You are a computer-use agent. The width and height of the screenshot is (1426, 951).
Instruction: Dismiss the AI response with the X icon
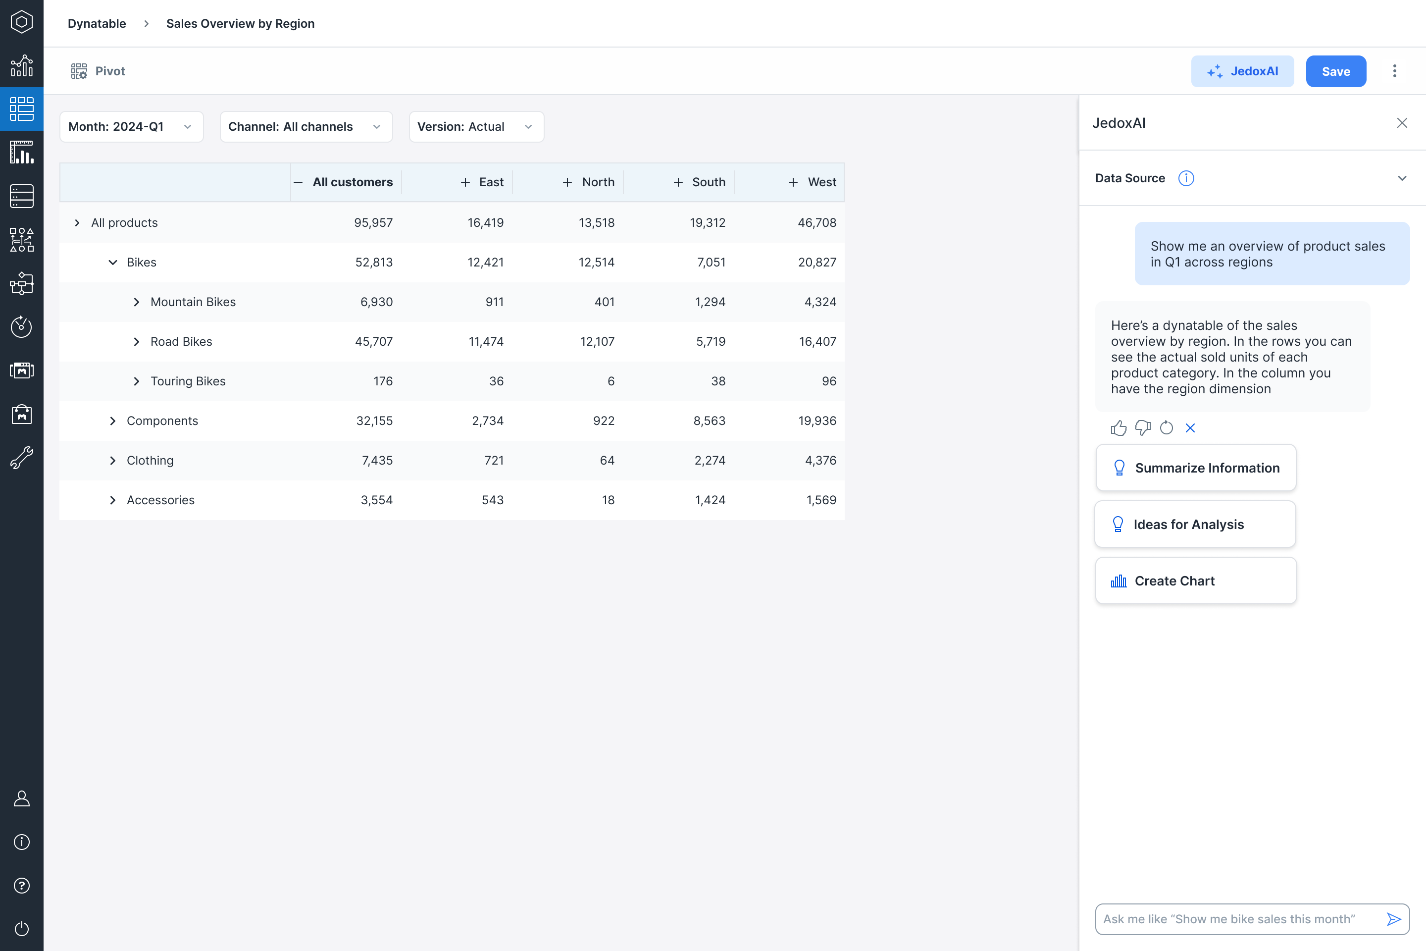click(x=1190, y=428)
